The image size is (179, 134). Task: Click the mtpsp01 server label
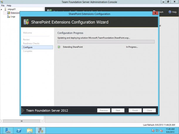click(x=12, y=9)
